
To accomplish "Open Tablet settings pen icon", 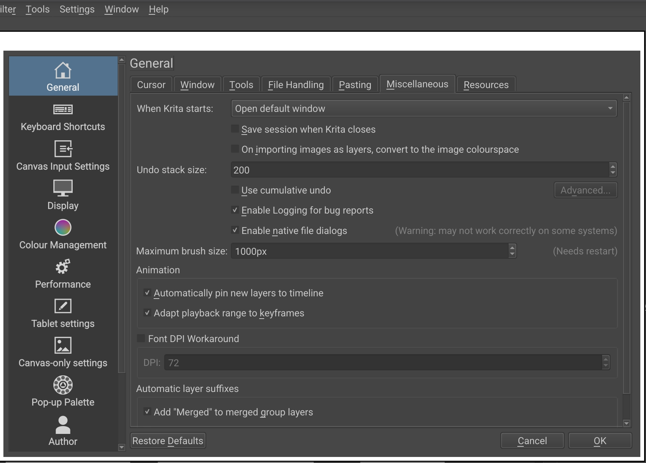I will pyautogui.click(x=63, y=306).
